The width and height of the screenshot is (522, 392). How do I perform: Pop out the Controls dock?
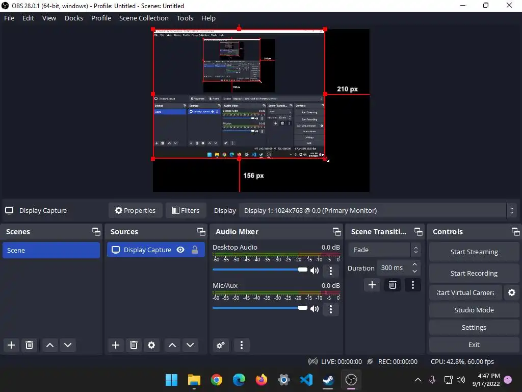[x=516, y=232]
